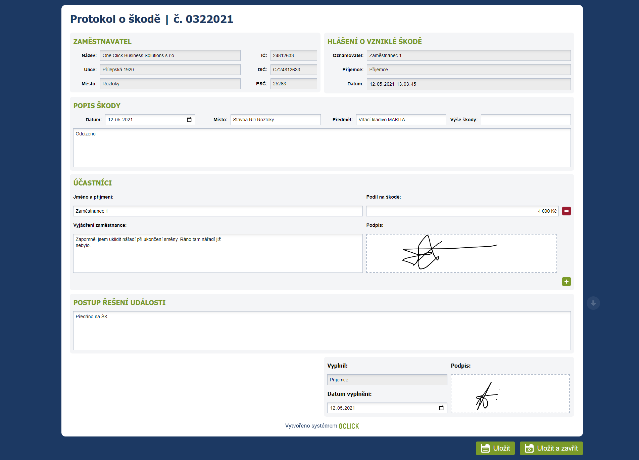Click the 0CLICK logo in footer
The height and width of the screenshot is (460, 639).
[x=349, y=426]
